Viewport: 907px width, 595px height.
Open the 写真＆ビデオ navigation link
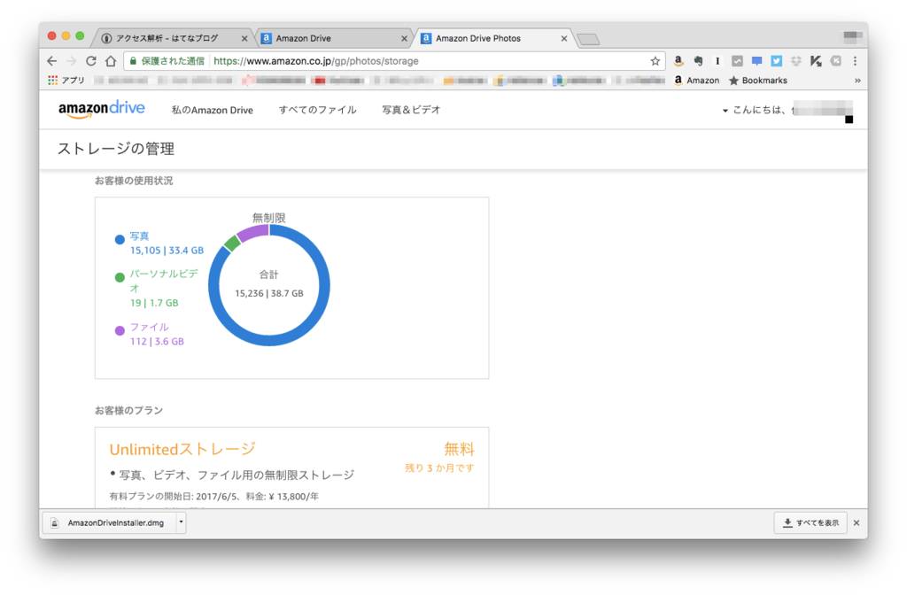(x=410, y=110)
